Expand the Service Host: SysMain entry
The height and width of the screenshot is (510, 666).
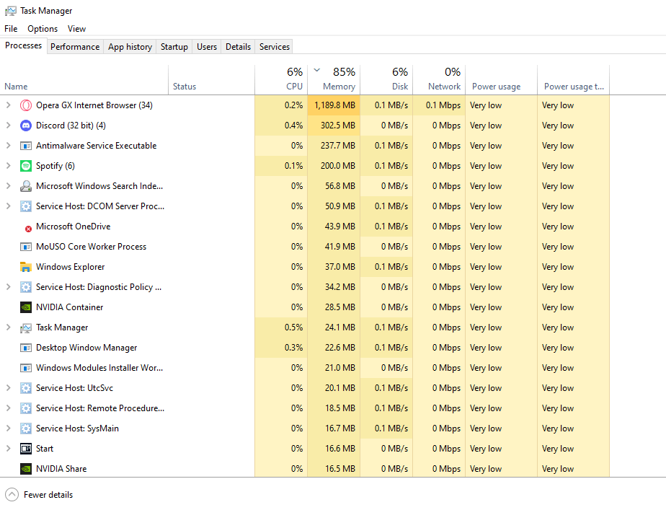[9, 428]
